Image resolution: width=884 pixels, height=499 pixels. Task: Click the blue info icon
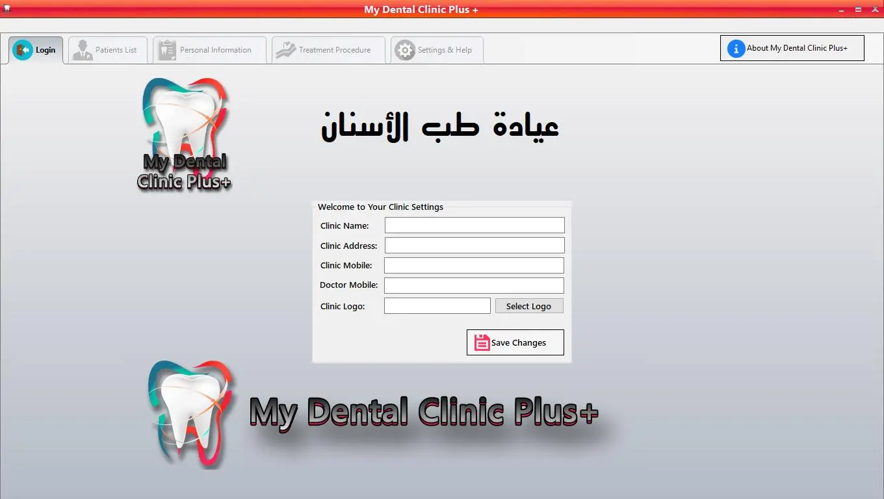point(736,48)
